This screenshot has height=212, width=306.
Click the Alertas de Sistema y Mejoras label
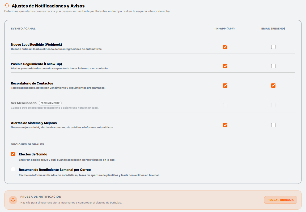point(34,123)
